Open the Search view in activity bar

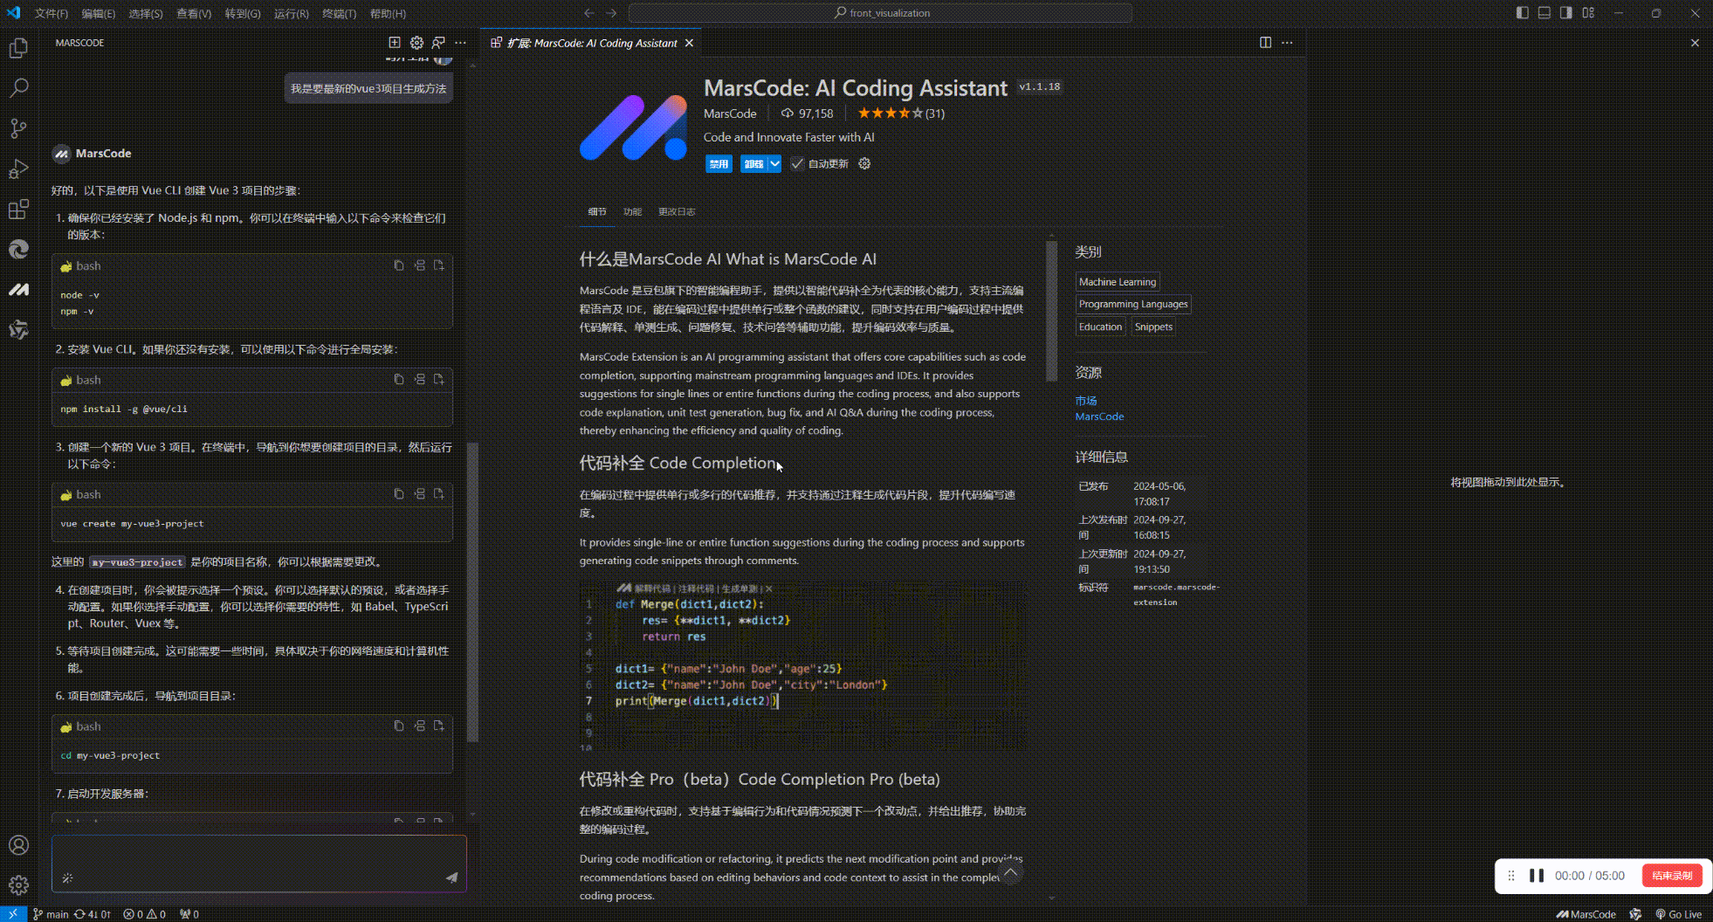click(18, 88)
